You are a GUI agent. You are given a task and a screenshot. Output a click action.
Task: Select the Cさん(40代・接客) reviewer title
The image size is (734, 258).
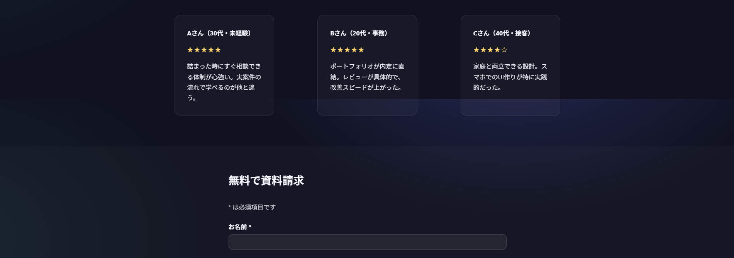(x=502, y=34)
